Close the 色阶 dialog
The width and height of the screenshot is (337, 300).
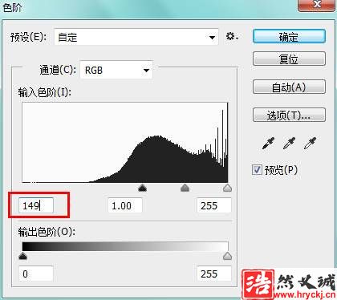point(317,5)
